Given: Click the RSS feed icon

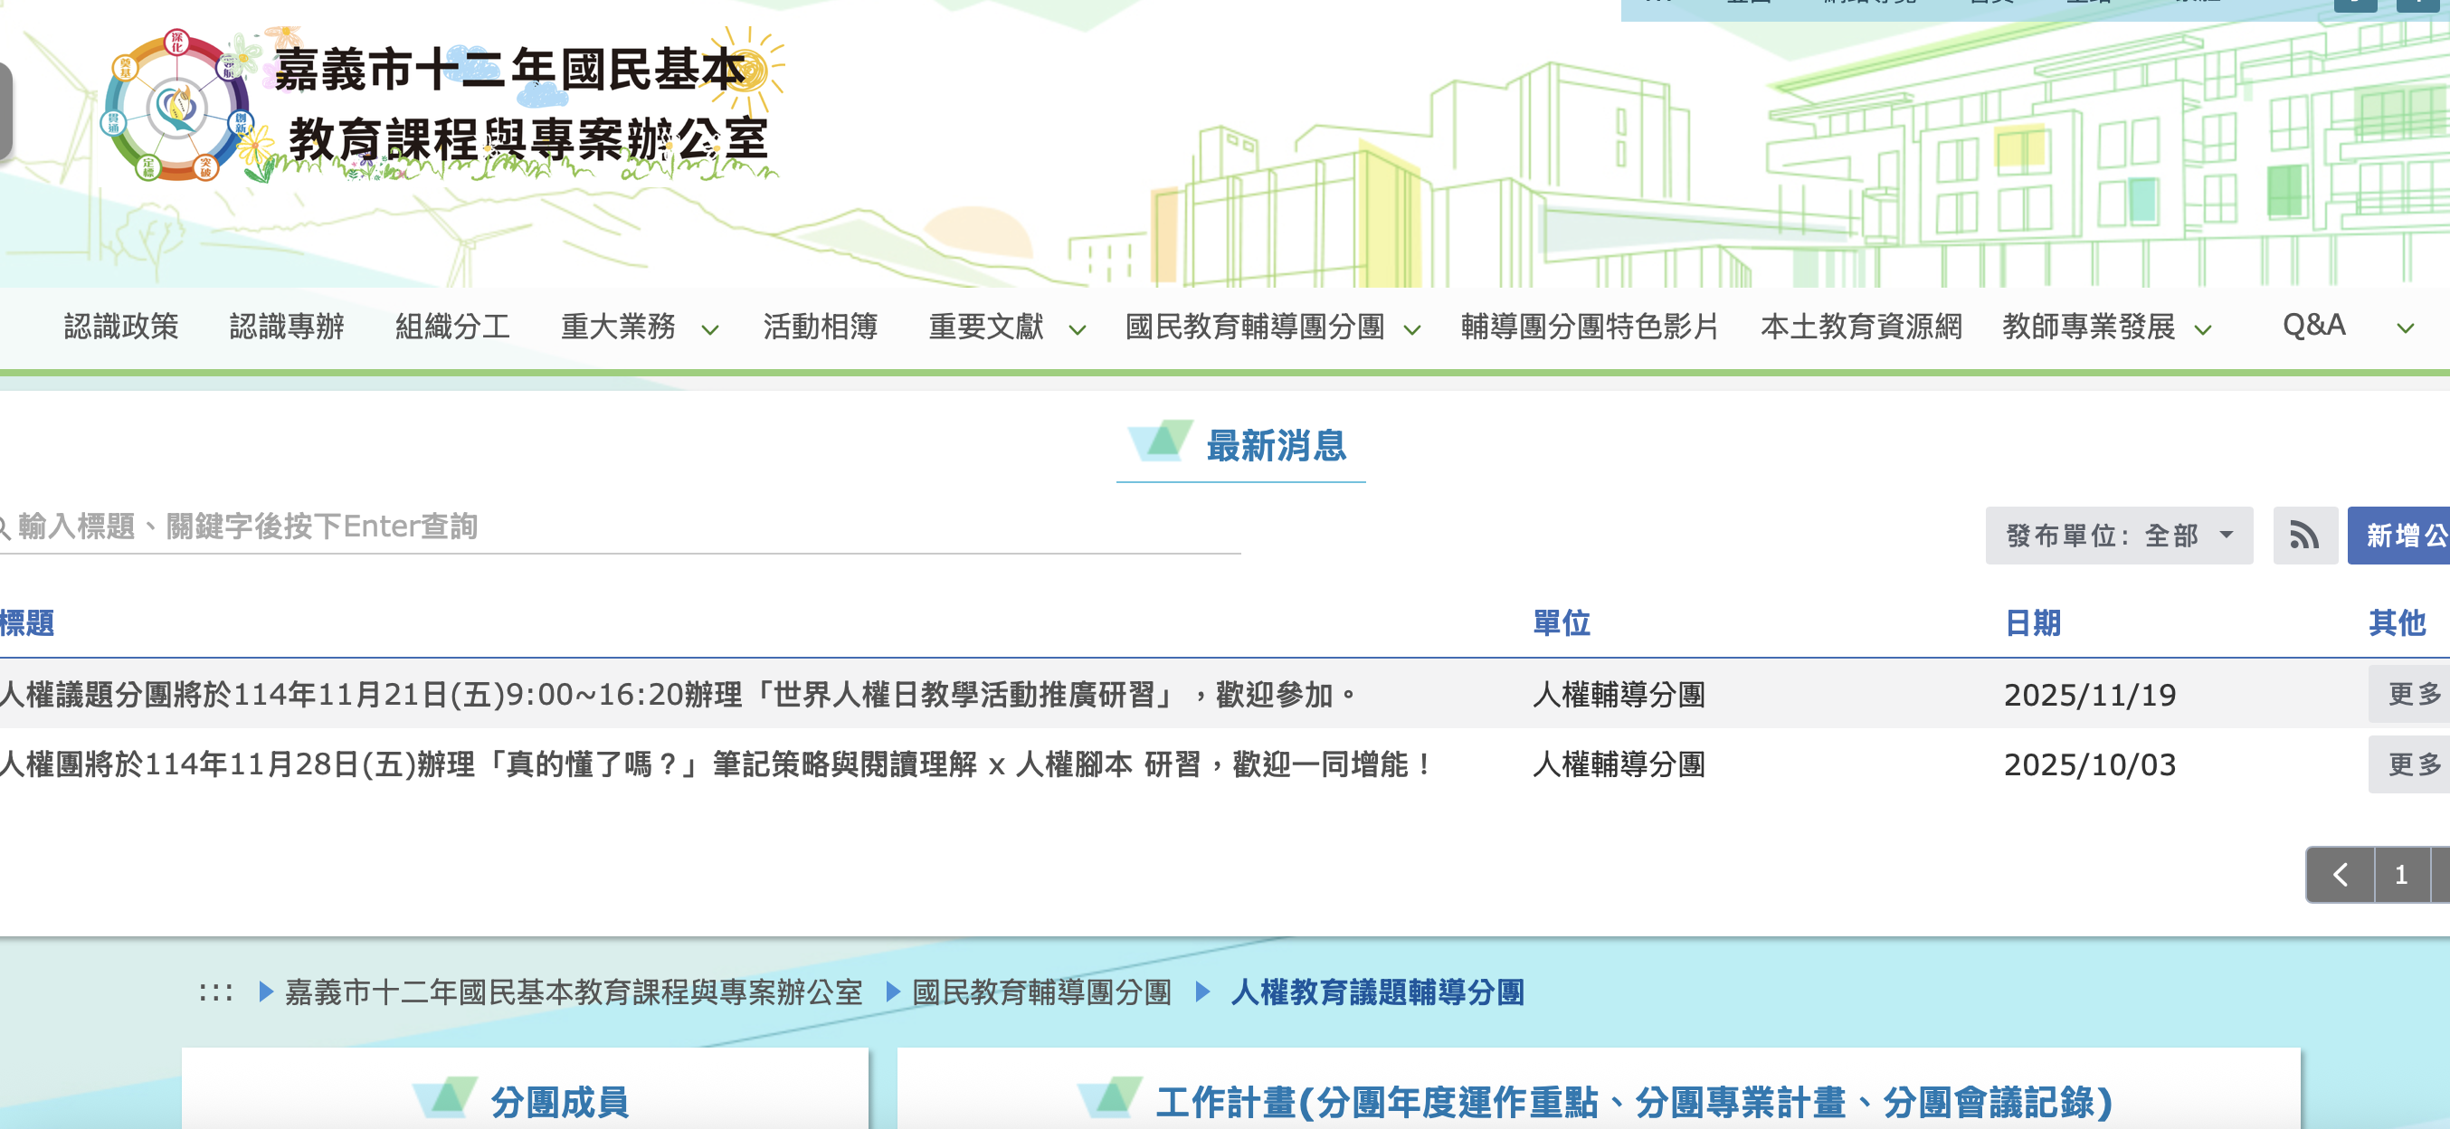Looking at the screenshot, I should [x=2304, y=536].
